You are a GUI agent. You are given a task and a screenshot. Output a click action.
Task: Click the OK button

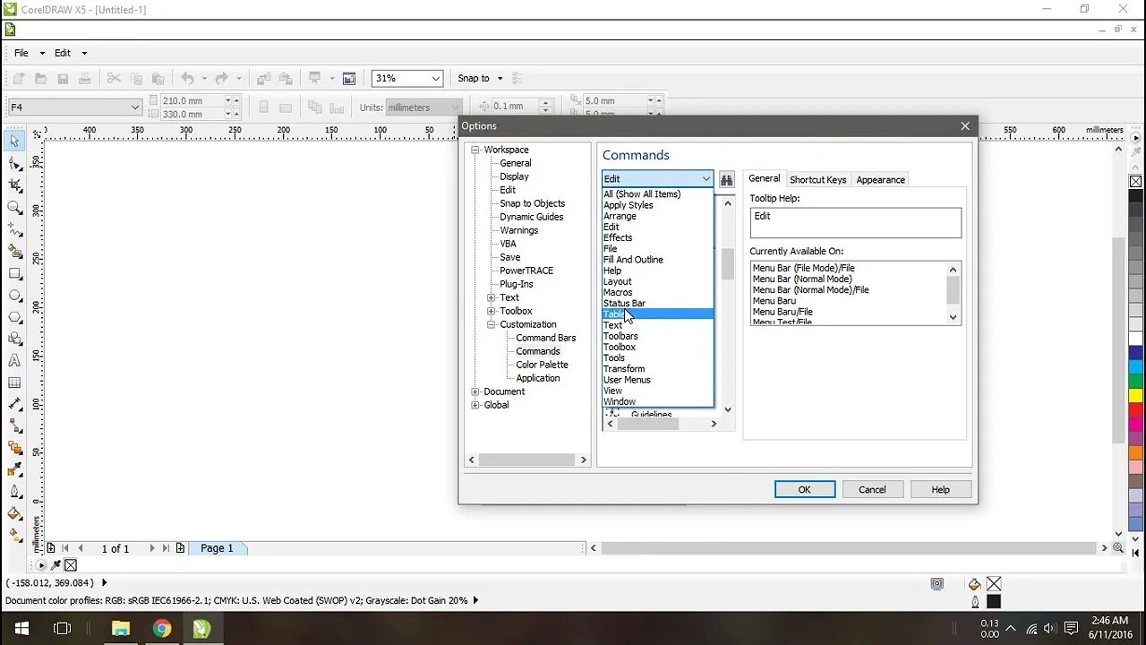click(x=804, y=489)
